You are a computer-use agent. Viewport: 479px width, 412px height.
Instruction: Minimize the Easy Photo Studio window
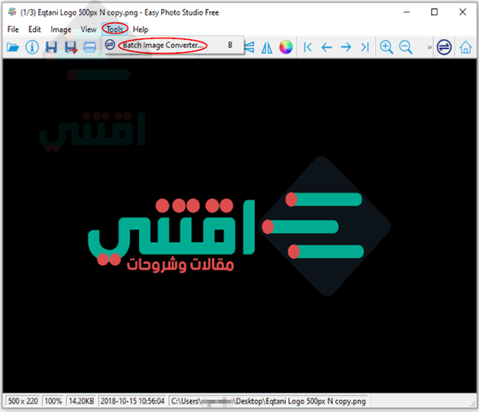(406, 12)
